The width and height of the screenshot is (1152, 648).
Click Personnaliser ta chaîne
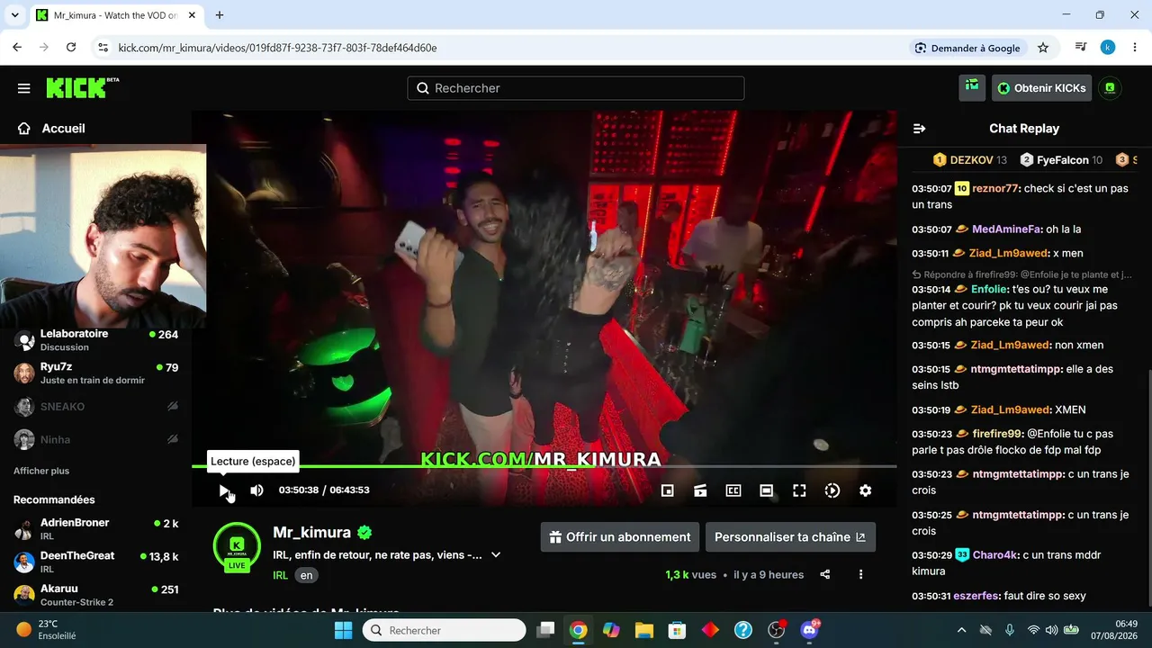(790, 537)
